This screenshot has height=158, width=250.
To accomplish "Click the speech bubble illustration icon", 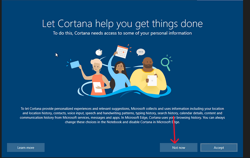I will 141,52.
